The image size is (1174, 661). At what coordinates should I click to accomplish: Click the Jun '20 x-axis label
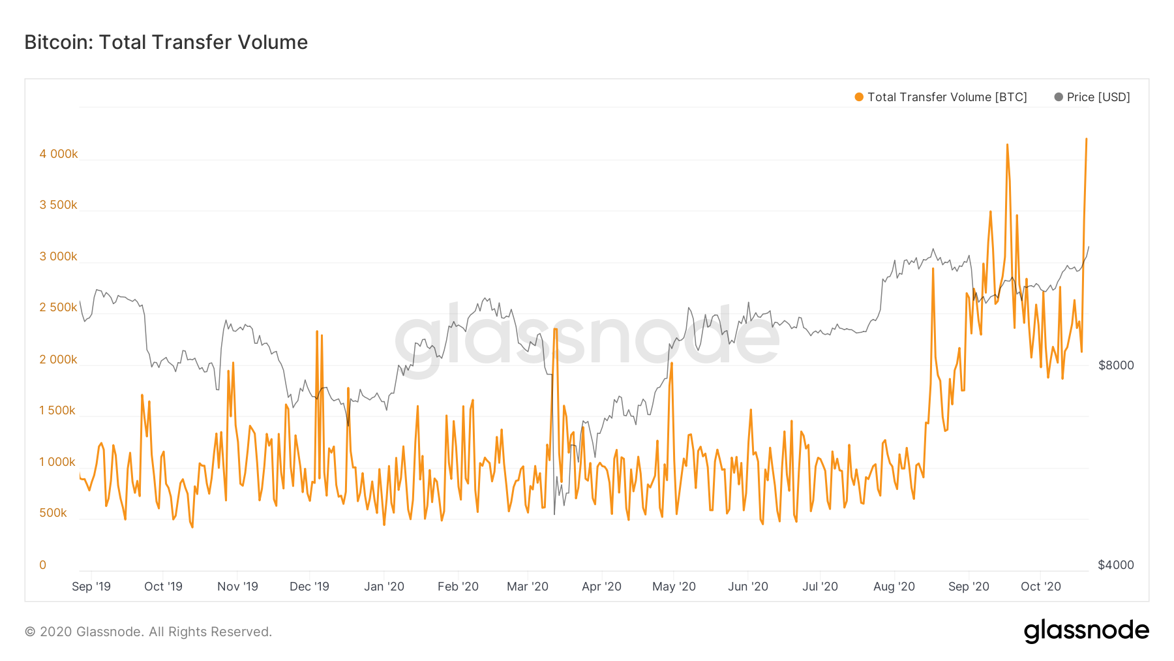[x=748, y=587]
